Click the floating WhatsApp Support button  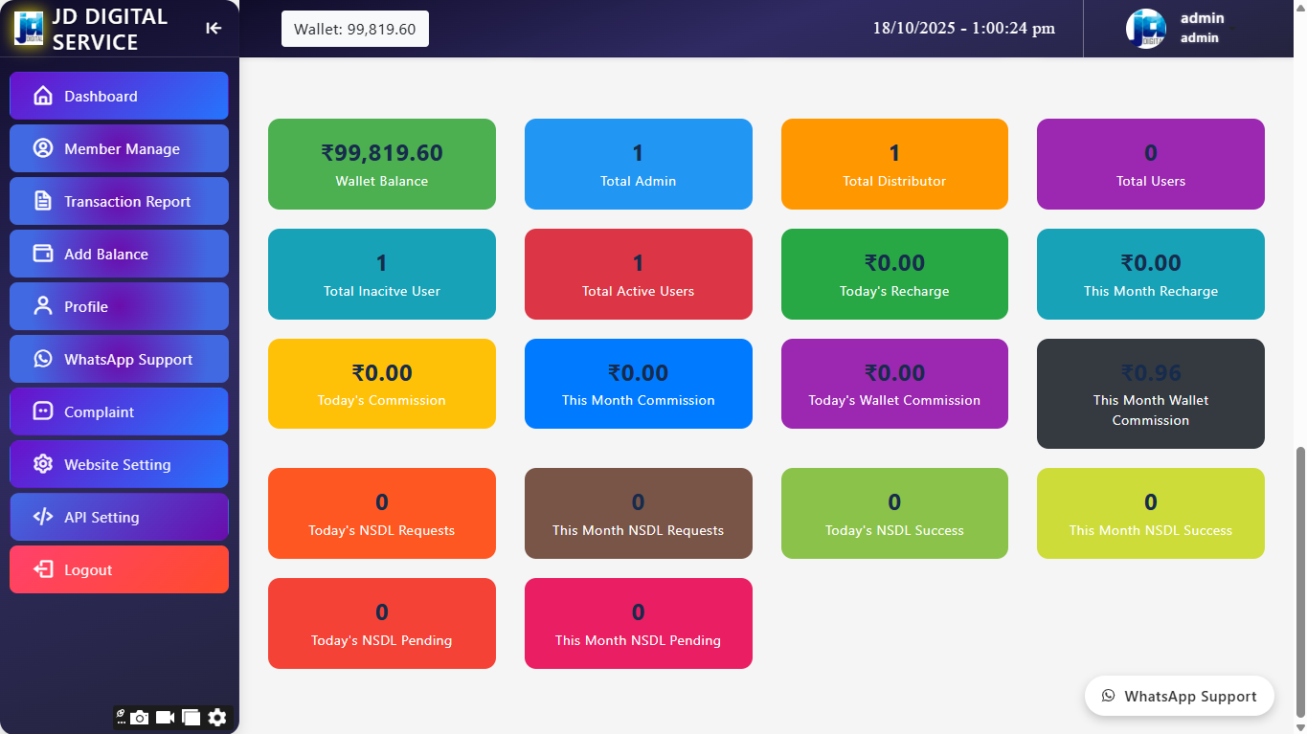(x=1179, y=696)
